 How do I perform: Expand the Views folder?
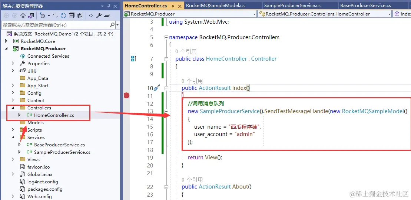click(13, 159)
